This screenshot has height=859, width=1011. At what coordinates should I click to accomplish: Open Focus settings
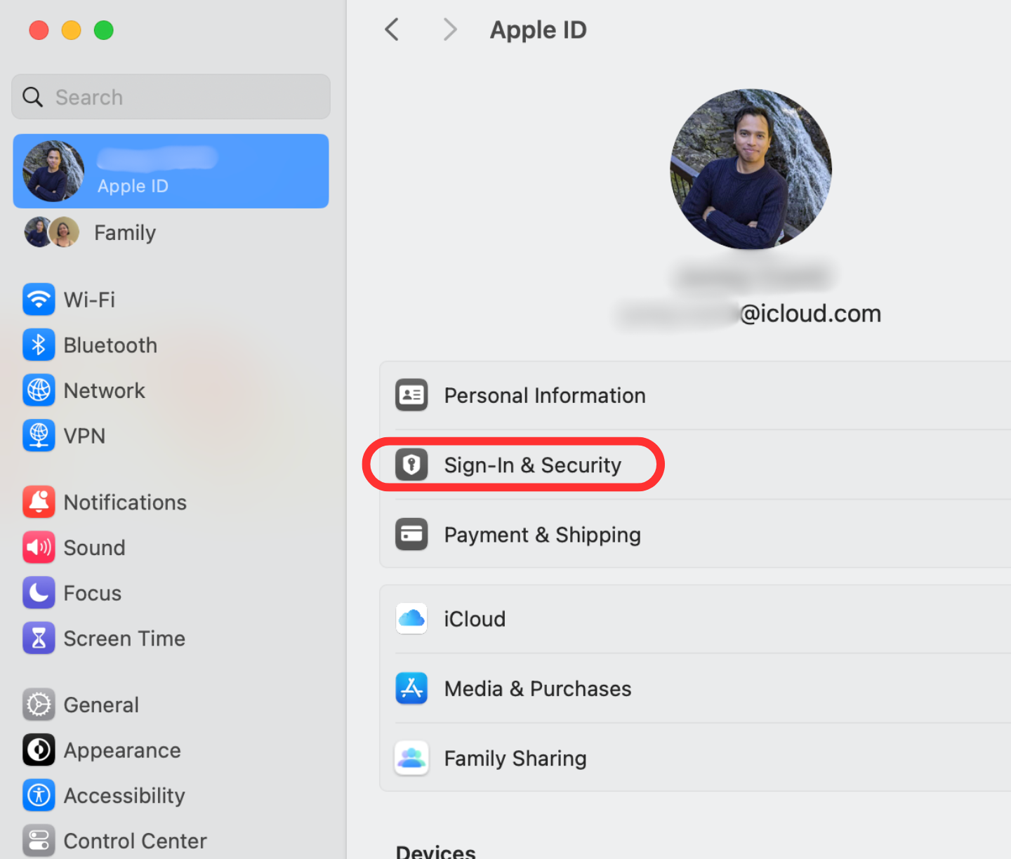click(x=171, y=593)
